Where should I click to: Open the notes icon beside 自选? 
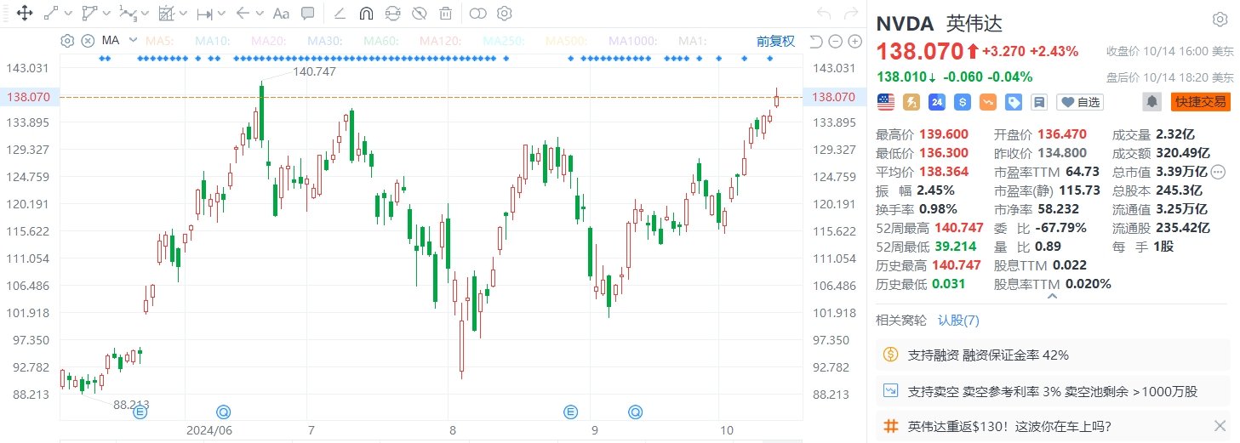point(1038,102)
